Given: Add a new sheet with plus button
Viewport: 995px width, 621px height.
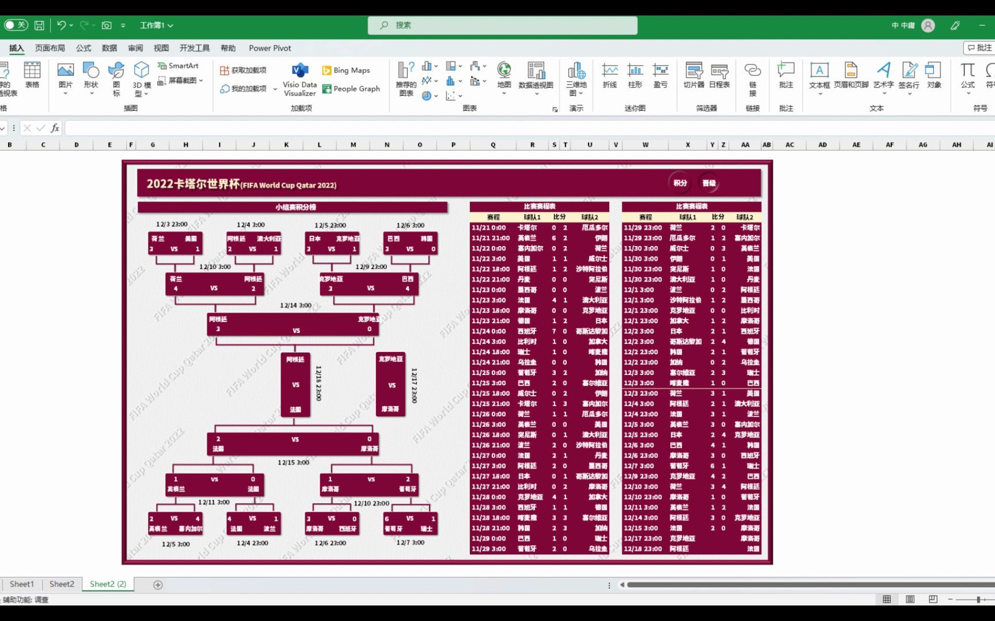Looking at the screenshot, I should [158, 585].
